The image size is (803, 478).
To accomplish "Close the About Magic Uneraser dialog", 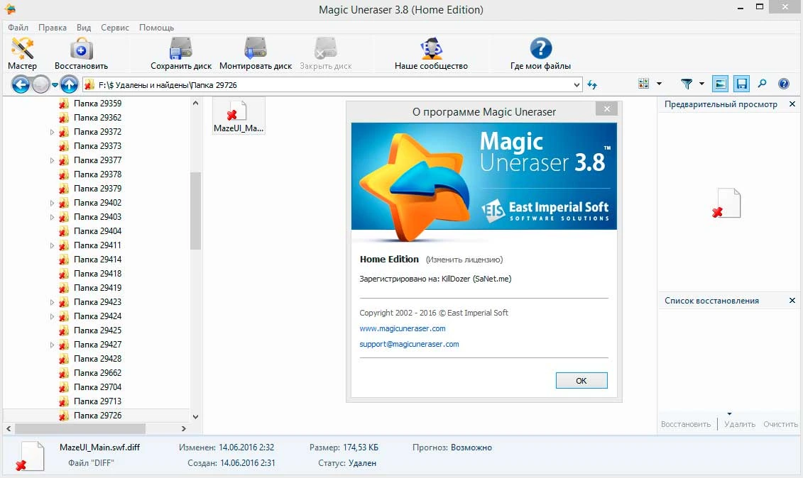I will pos(607,109).
